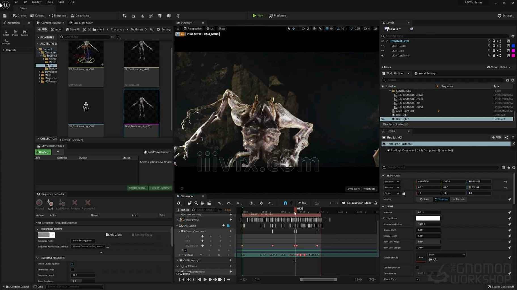
Task: Open the Poses tool in Animation panel
Action: (x=15, y=33)
